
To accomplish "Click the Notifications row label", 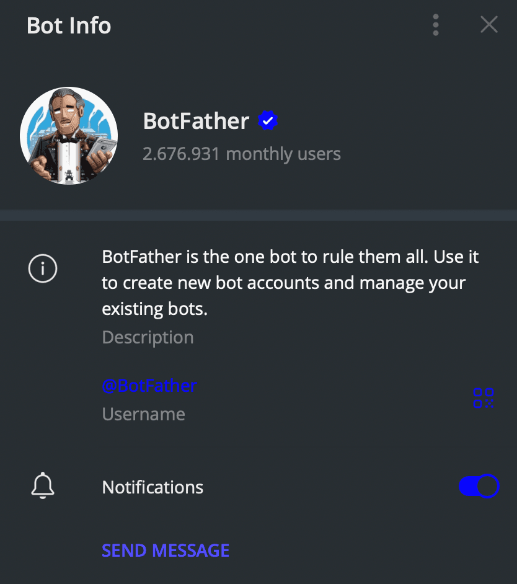I will (x=152, y=487).
